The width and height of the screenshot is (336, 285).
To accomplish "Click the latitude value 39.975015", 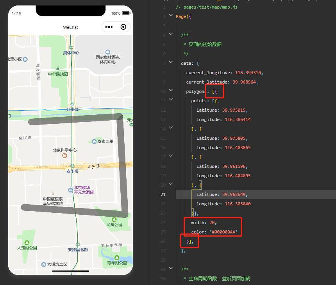I will 234,110.
